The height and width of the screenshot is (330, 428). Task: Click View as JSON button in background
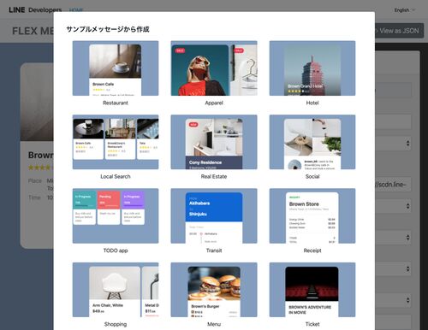[399, 31]
